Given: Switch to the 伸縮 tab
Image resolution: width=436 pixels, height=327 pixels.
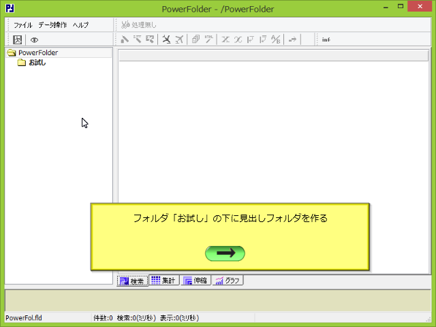Looking at the screenshot, I should click(196, 280).
